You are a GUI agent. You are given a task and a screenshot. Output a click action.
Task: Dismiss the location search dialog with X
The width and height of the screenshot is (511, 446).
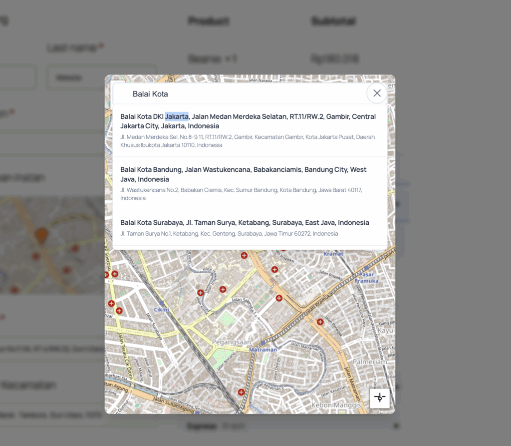377,93
